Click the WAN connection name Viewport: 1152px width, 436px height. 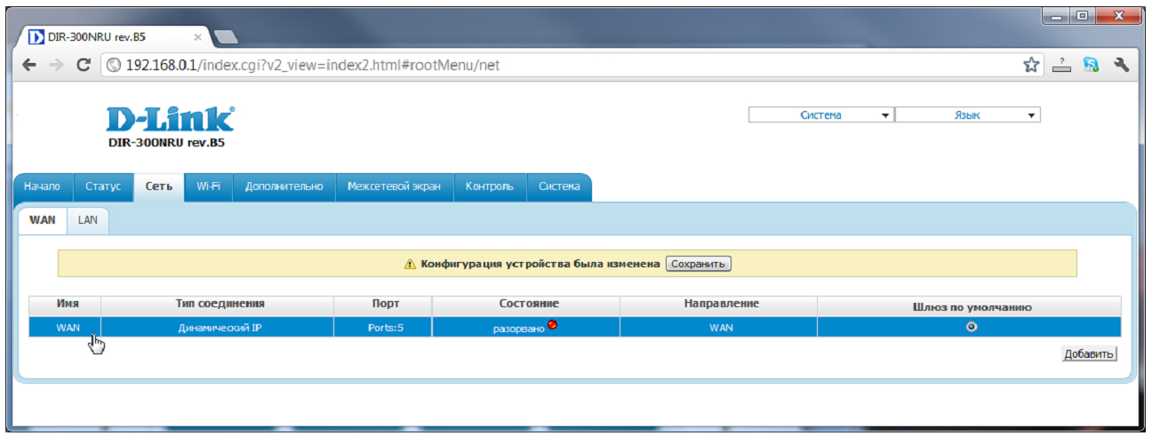pos(68,328)
